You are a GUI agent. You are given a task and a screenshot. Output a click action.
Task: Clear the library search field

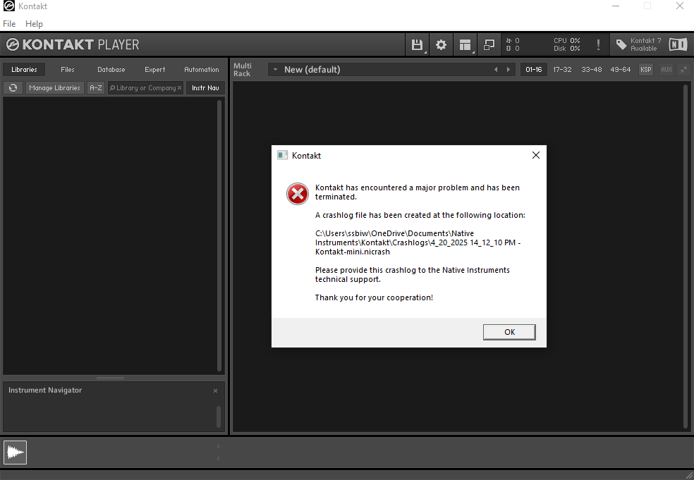coord(179,88)
